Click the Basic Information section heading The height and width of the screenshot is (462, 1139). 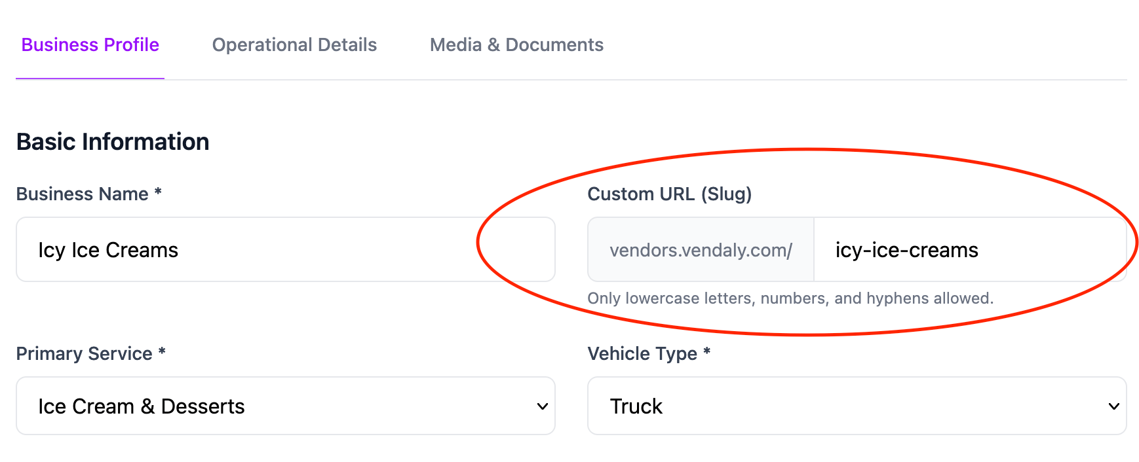point(113,141)
